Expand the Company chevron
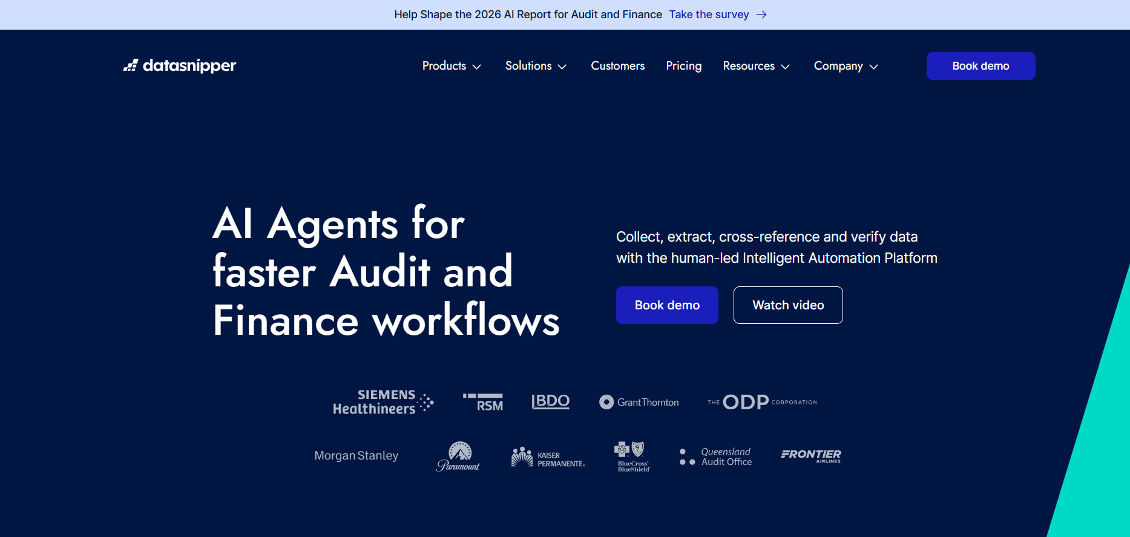The image size is (1130, 537). click(x=873, y=67)
